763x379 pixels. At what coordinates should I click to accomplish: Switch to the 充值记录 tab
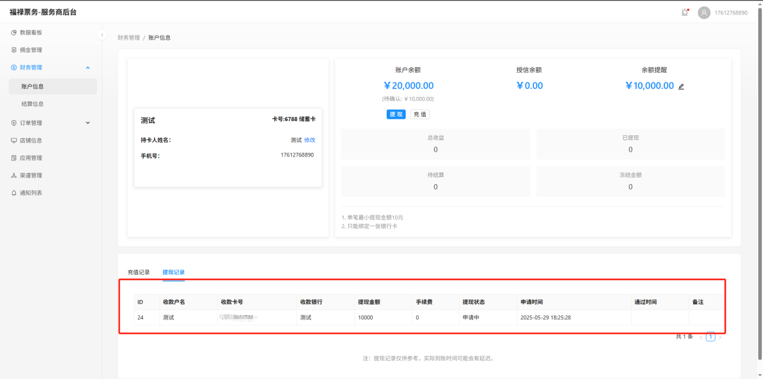pyautogui.click(x=139, y=273)
